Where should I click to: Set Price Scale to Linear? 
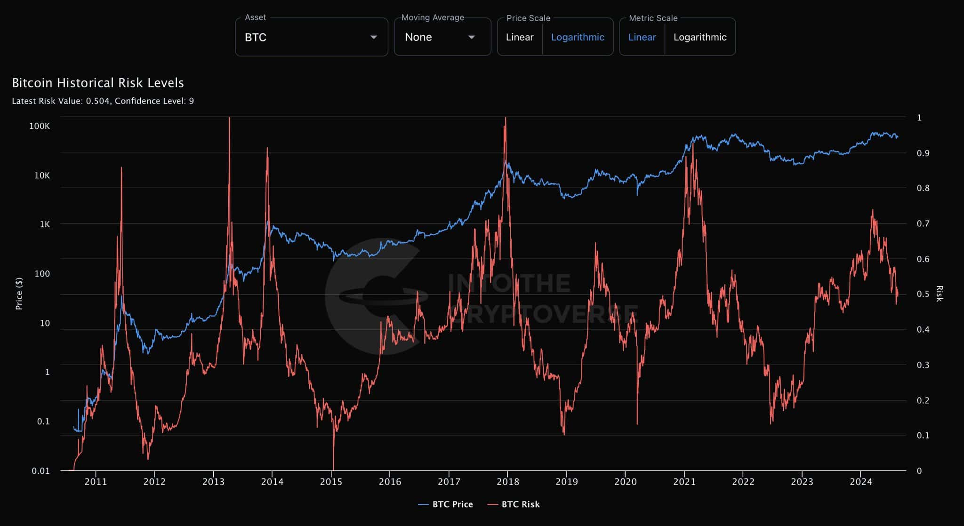pos(520,37)
